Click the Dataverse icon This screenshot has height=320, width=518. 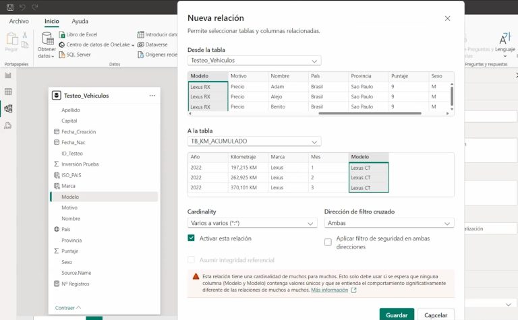coord(140,44)
